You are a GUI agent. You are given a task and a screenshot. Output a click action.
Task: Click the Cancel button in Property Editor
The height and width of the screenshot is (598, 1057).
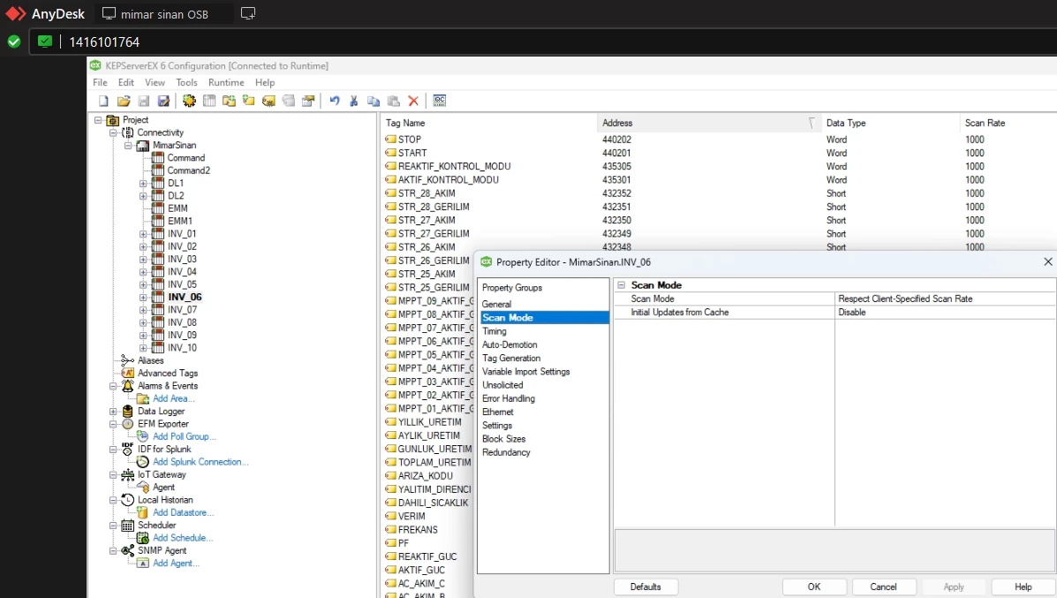pyautogui.click(x=883, y=587)
